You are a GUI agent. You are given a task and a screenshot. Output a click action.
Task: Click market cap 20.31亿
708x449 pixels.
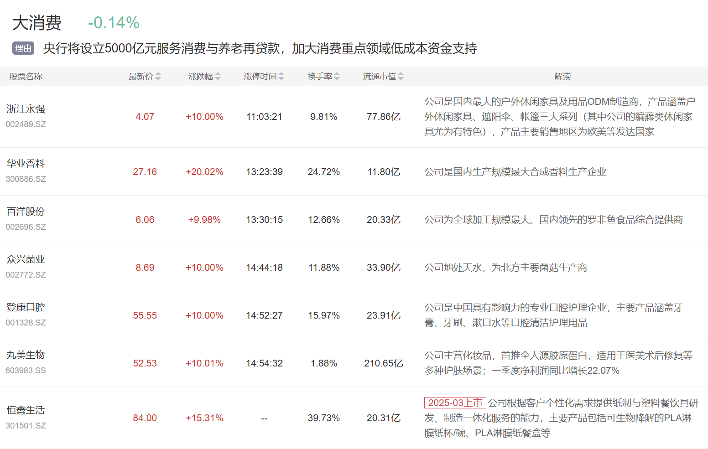click(x=384, y=418)
